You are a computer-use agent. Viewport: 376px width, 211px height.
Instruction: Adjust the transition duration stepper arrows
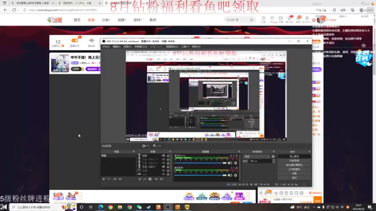274,161
